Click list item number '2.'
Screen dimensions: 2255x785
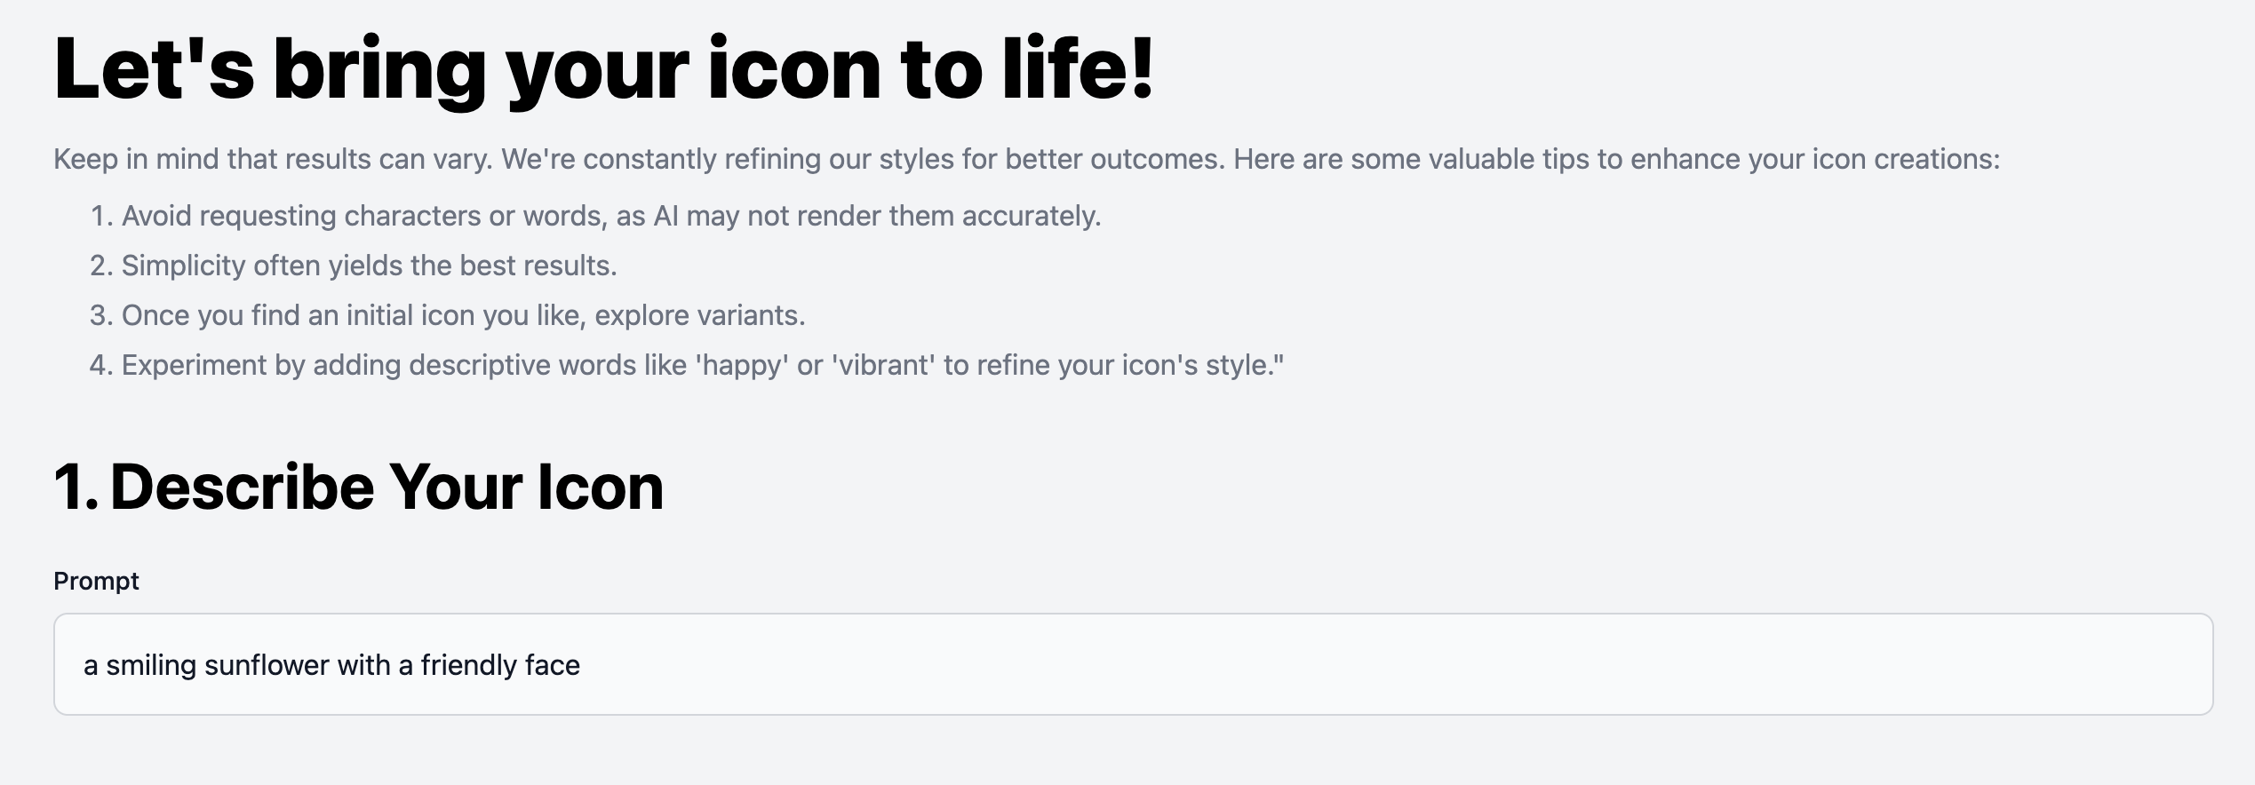tap(100, 264)
